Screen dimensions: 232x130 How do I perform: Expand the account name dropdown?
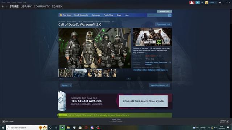212,3
